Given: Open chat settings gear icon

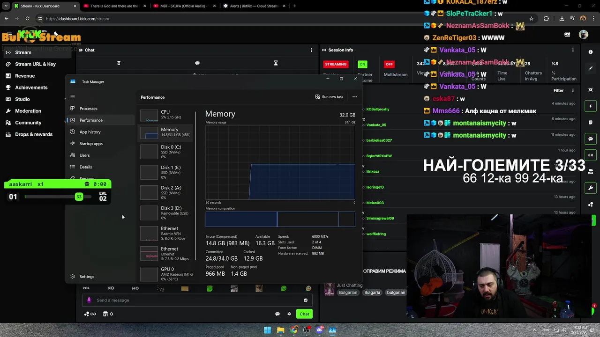Looking at the screenshot, I should pos(289,314).
